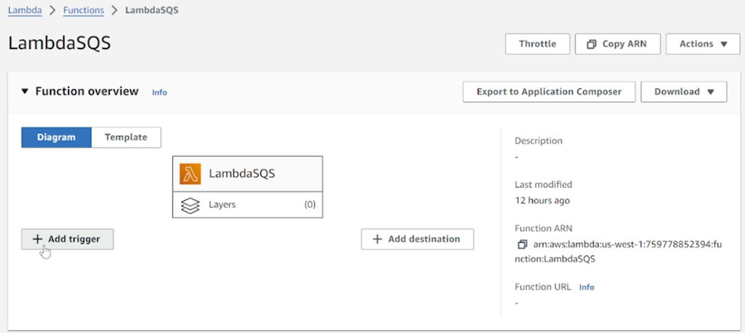Select the LambdaSQS function box in diagram
Screen dimensions: 745x333
coord(248,174)
